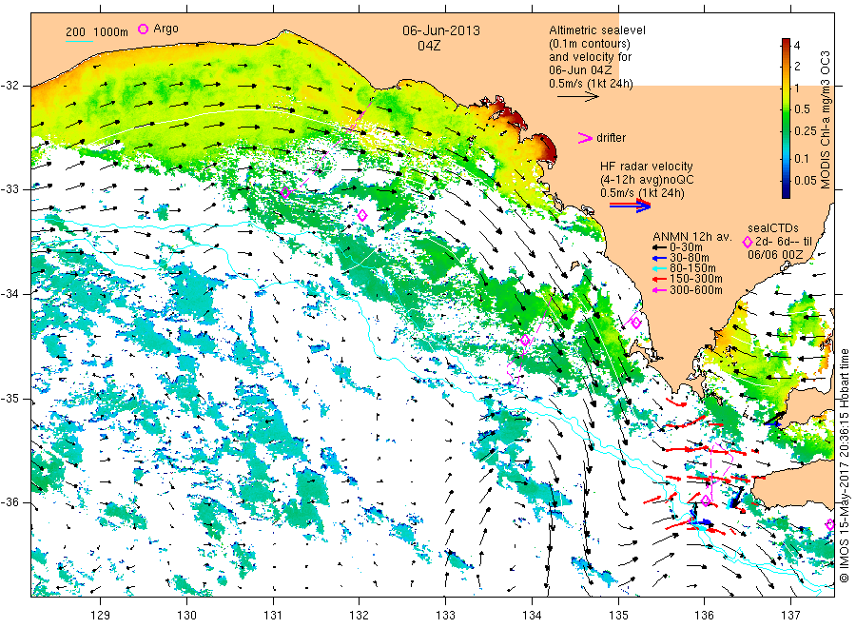
Task: Click the magenta Argo circle marker in legend
Action: pyautogui.click(x=143, y=29)
